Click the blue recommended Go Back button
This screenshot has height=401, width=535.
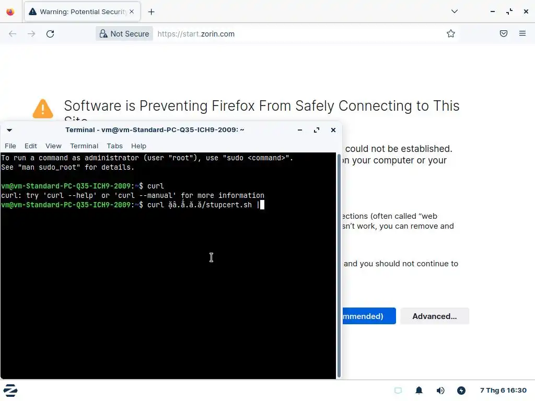[x=368, y=316]
